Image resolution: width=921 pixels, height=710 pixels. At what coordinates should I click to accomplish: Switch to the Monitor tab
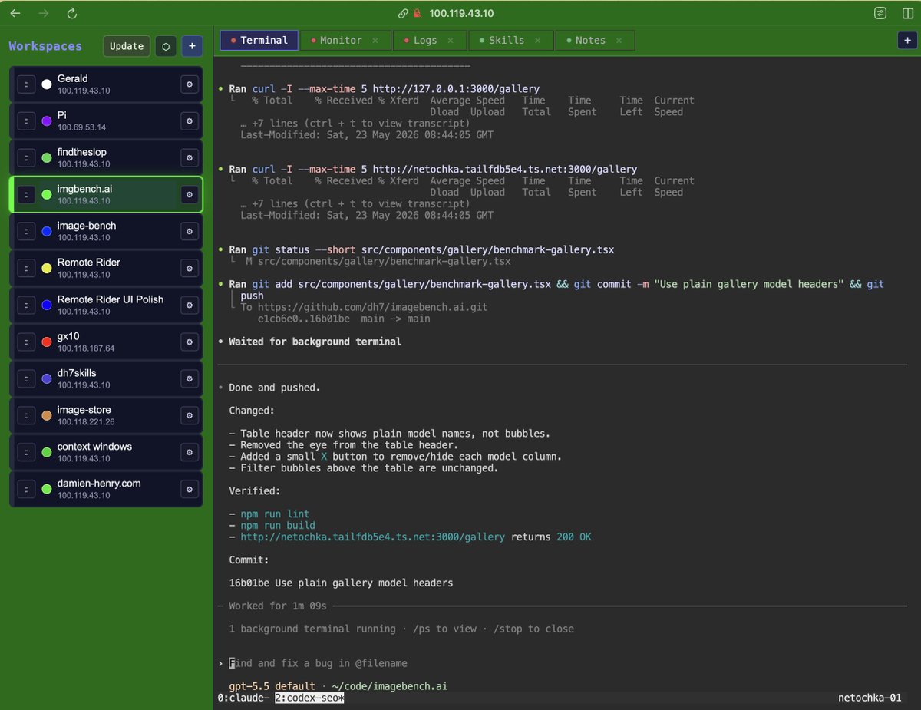[x=345, y=40]
